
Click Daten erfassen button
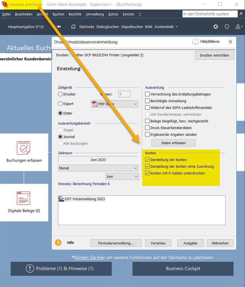click(x=174, y=143)
